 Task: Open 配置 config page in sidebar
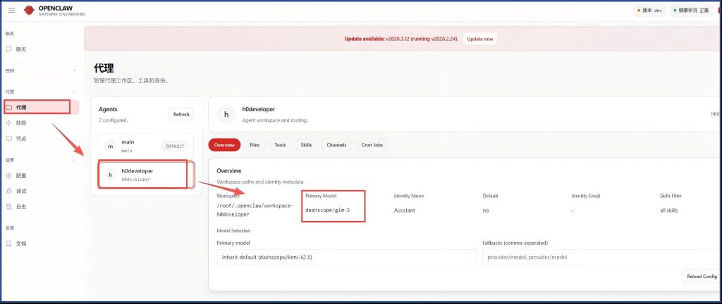pyautogui.click(x=21, y=175)
